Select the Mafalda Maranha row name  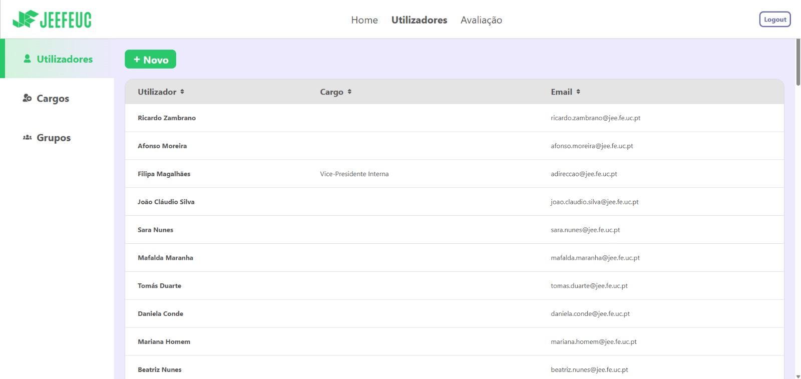pos(165,258)
